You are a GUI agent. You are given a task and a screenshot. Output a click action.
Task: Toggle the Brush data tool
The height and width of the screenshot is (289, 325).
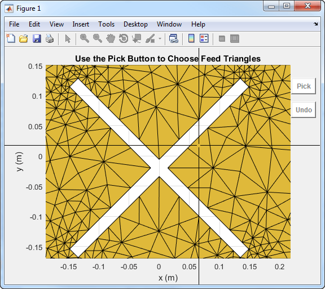[150, 38]
